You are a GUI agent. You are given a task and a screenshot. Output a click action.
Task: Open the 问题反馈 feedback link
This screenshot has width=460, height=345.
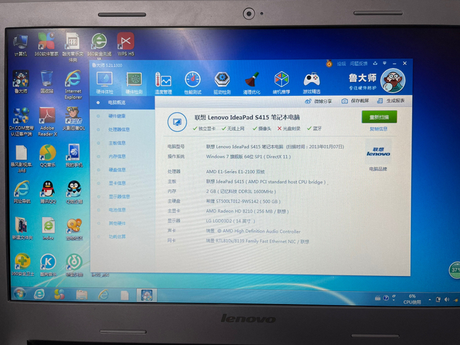pos(358,63)
